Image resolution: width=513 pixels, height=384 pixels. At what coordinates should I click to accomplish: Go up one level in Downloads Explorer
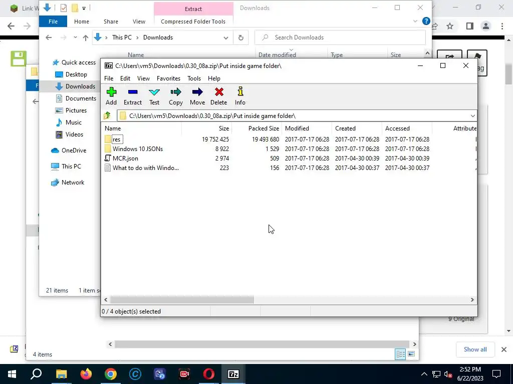coord(85,38)
